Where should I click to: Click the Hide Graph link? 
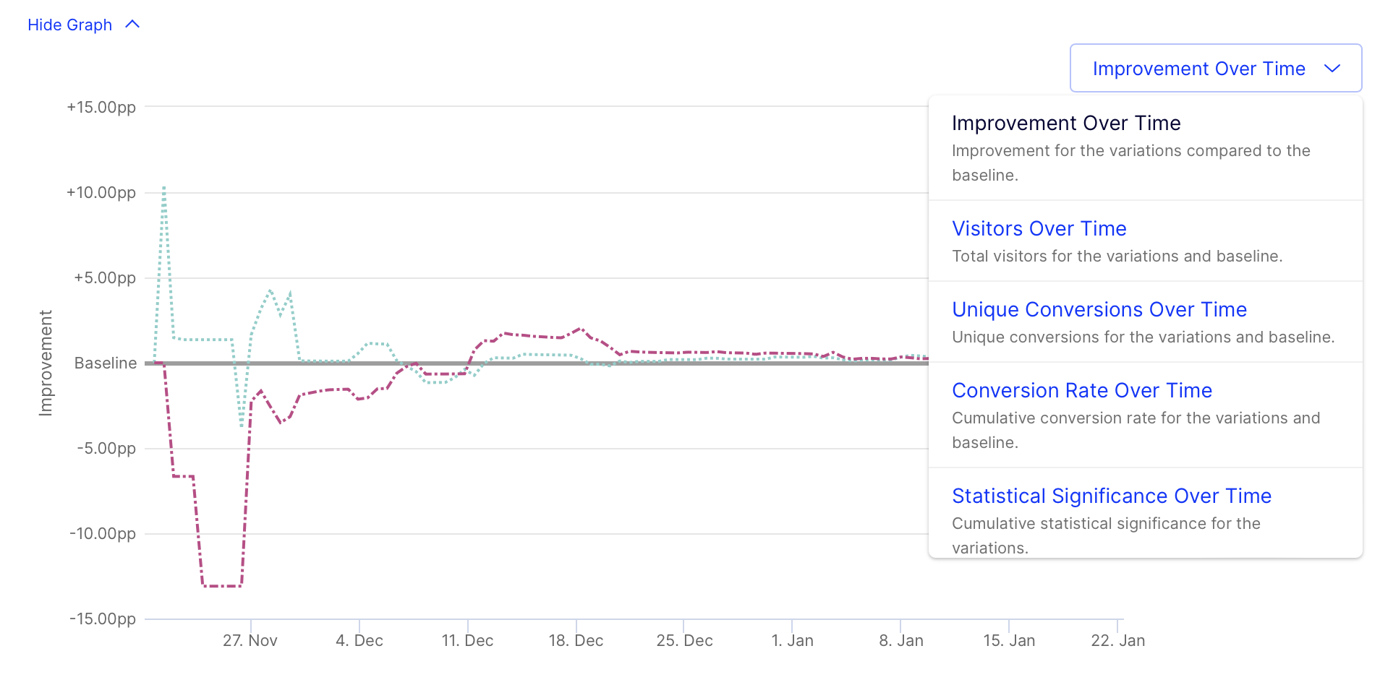(69, 24)
